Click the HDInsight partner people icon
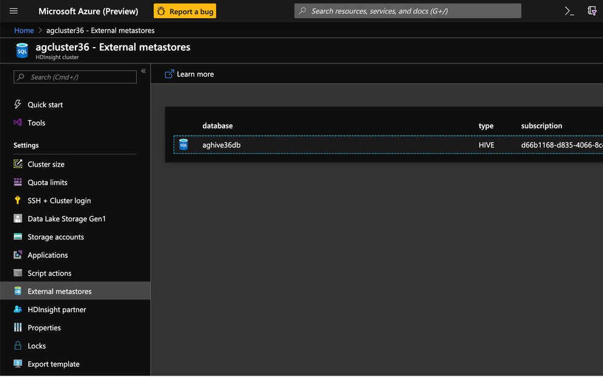 click(x=18, y=309)
